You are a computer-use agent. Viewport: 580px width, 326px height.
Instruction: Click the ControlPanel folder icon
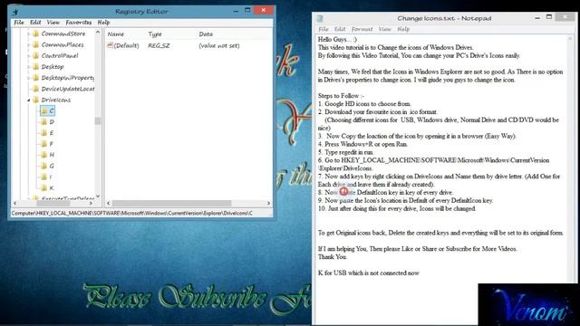point(36,56)
